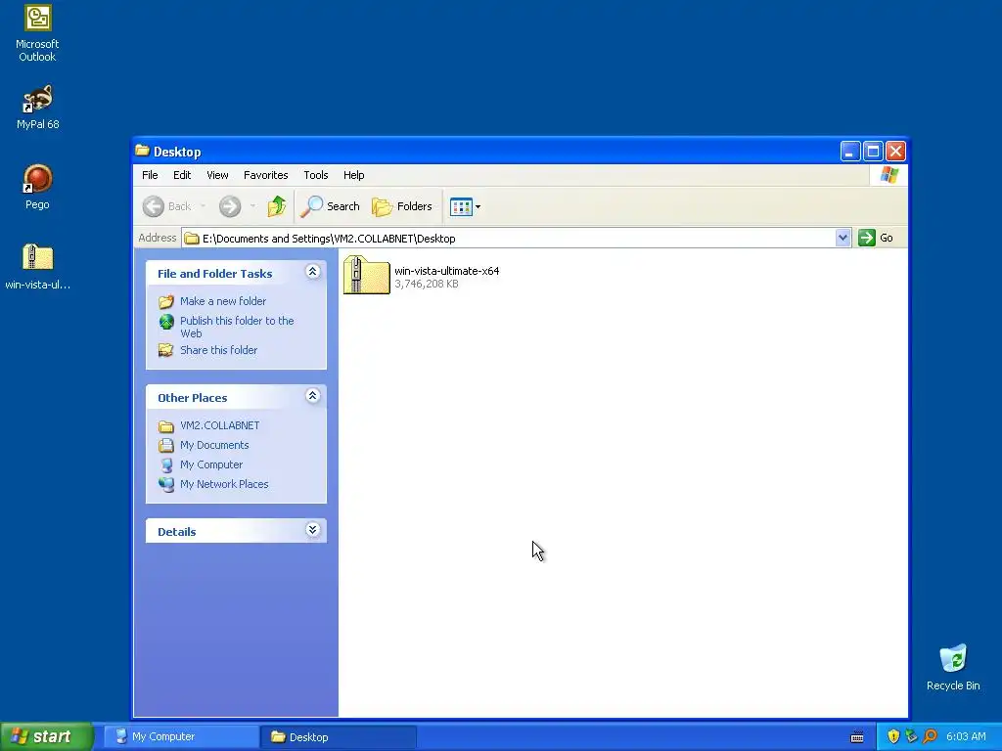Select win-vista-ultimate-x64 zip folder icon

click(366, 275)
